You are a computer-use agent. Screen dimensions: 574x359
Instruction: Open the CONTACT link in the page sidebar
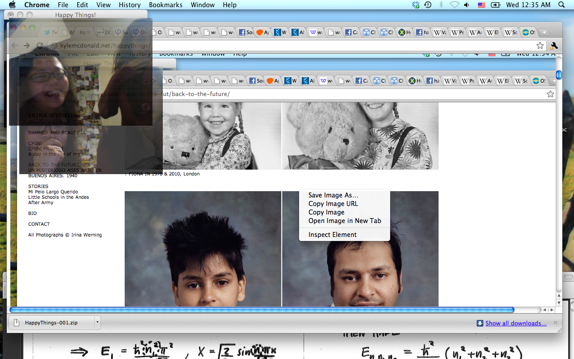39,224
